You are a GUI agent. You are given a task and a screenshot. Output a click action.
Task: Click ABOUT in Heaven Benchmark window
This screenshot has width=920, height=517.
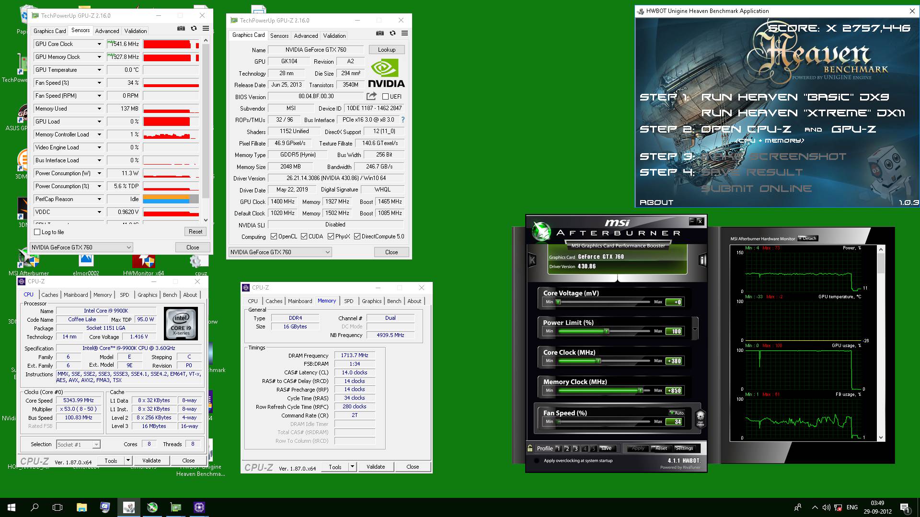click(656, 202)
